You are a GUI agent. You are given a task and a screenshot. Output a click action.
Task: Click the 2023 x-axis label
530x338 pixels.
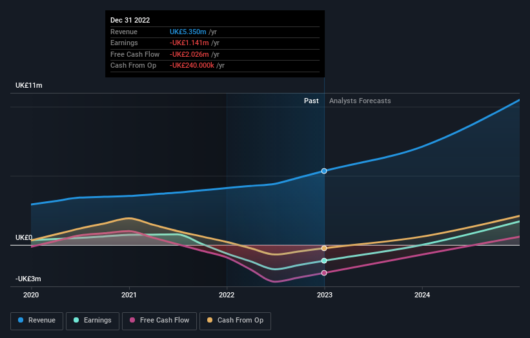[x=325, y=295]
